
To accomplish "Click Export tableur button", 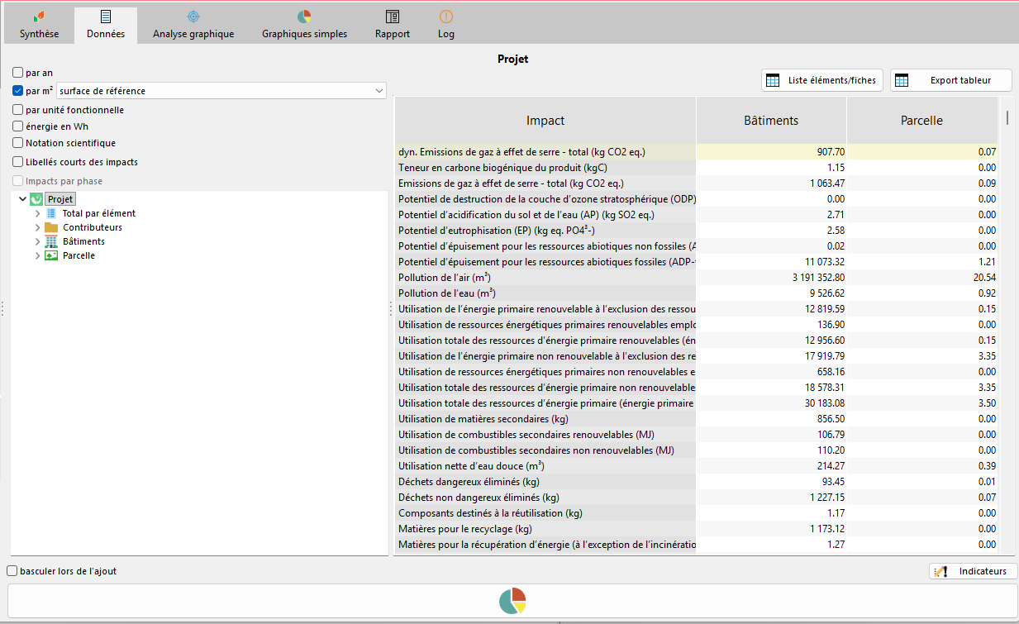I will click(950, 80).
